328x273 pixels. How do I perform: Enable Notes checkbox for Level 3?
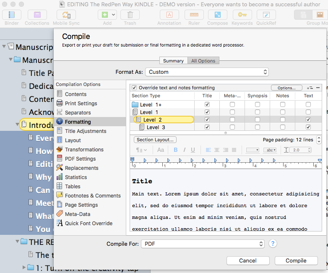[283, 127]
